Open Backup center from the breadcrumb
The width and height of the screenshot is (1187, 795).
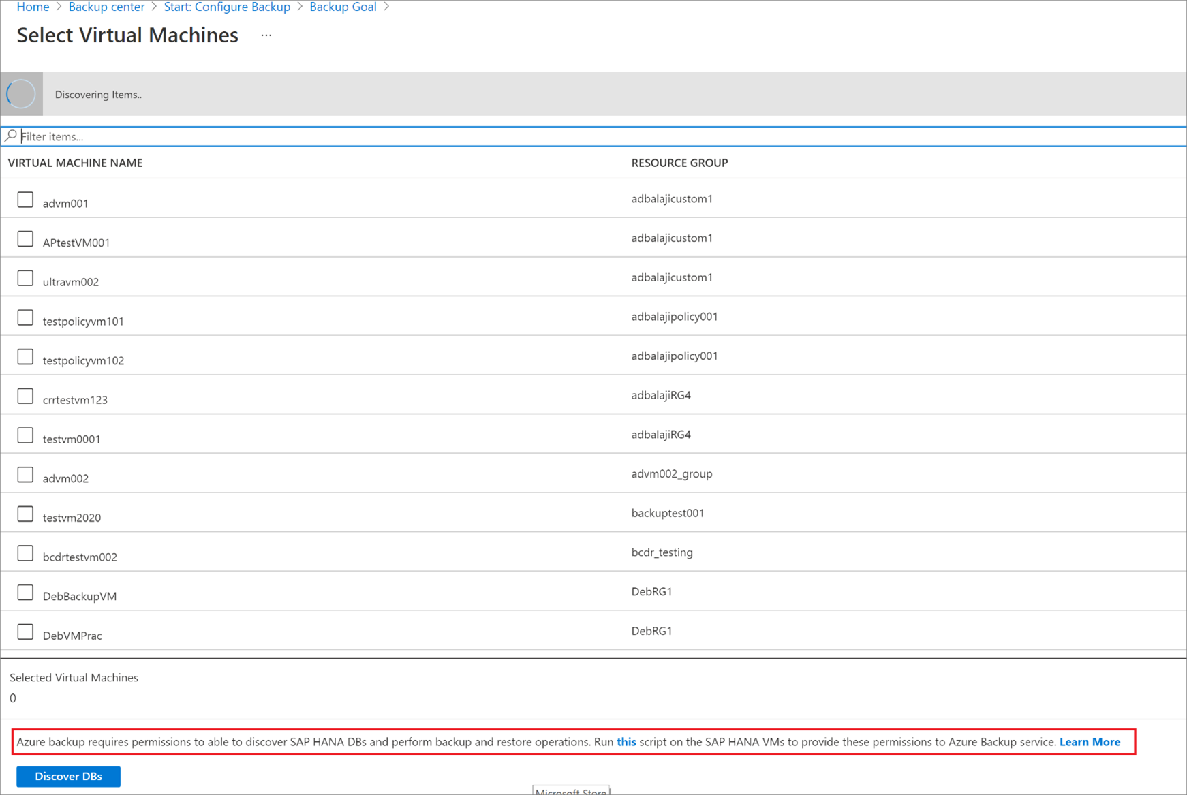click(106, 6)
